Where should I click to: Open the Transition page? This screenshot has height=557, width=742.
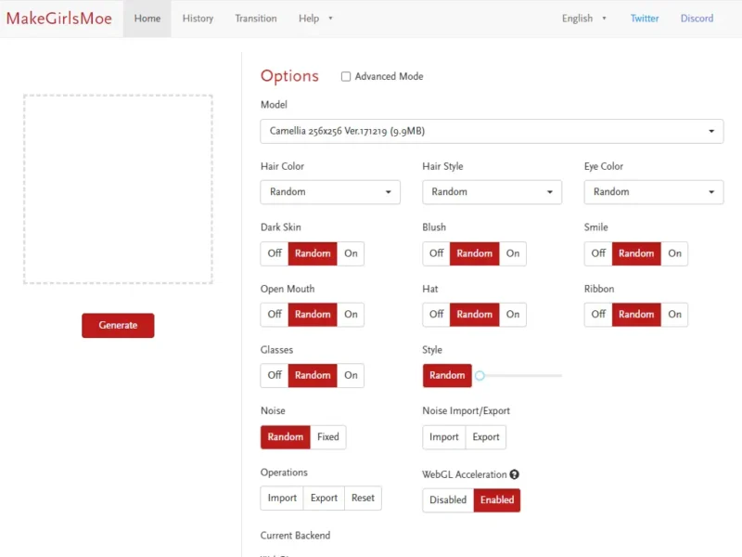tap(256, 19)
